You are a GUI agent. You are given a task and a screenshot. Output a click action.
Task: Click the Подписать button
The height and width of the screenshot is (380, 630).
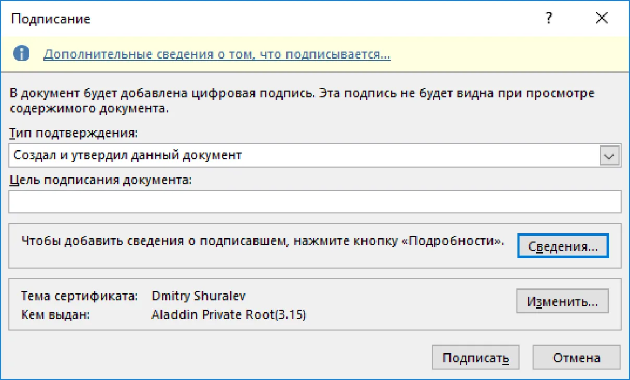coord(475,358)
